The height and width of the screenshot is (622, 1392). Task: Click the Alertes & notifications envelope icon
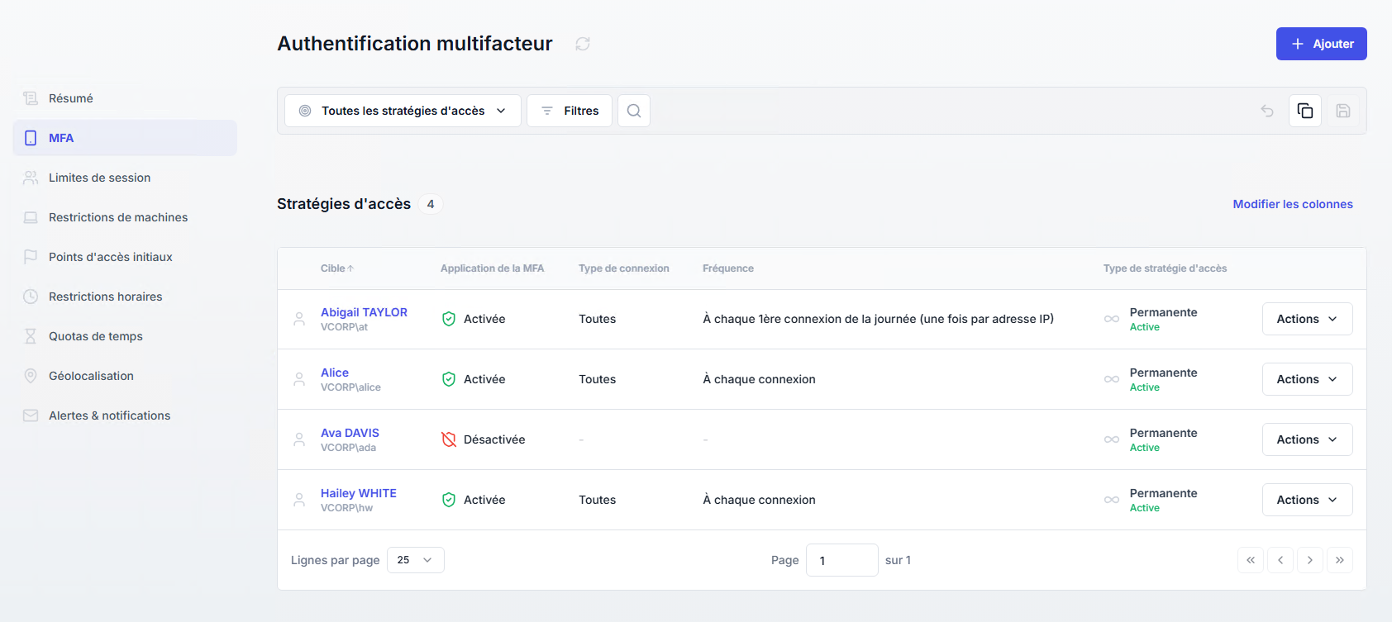tap(31, 415)
